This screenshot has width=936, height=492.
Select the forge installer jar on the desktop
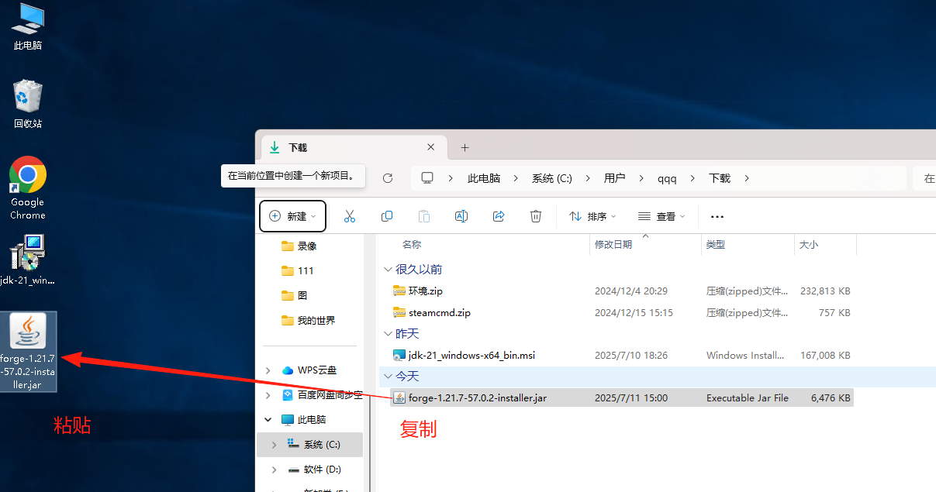[x=28, y=352]
